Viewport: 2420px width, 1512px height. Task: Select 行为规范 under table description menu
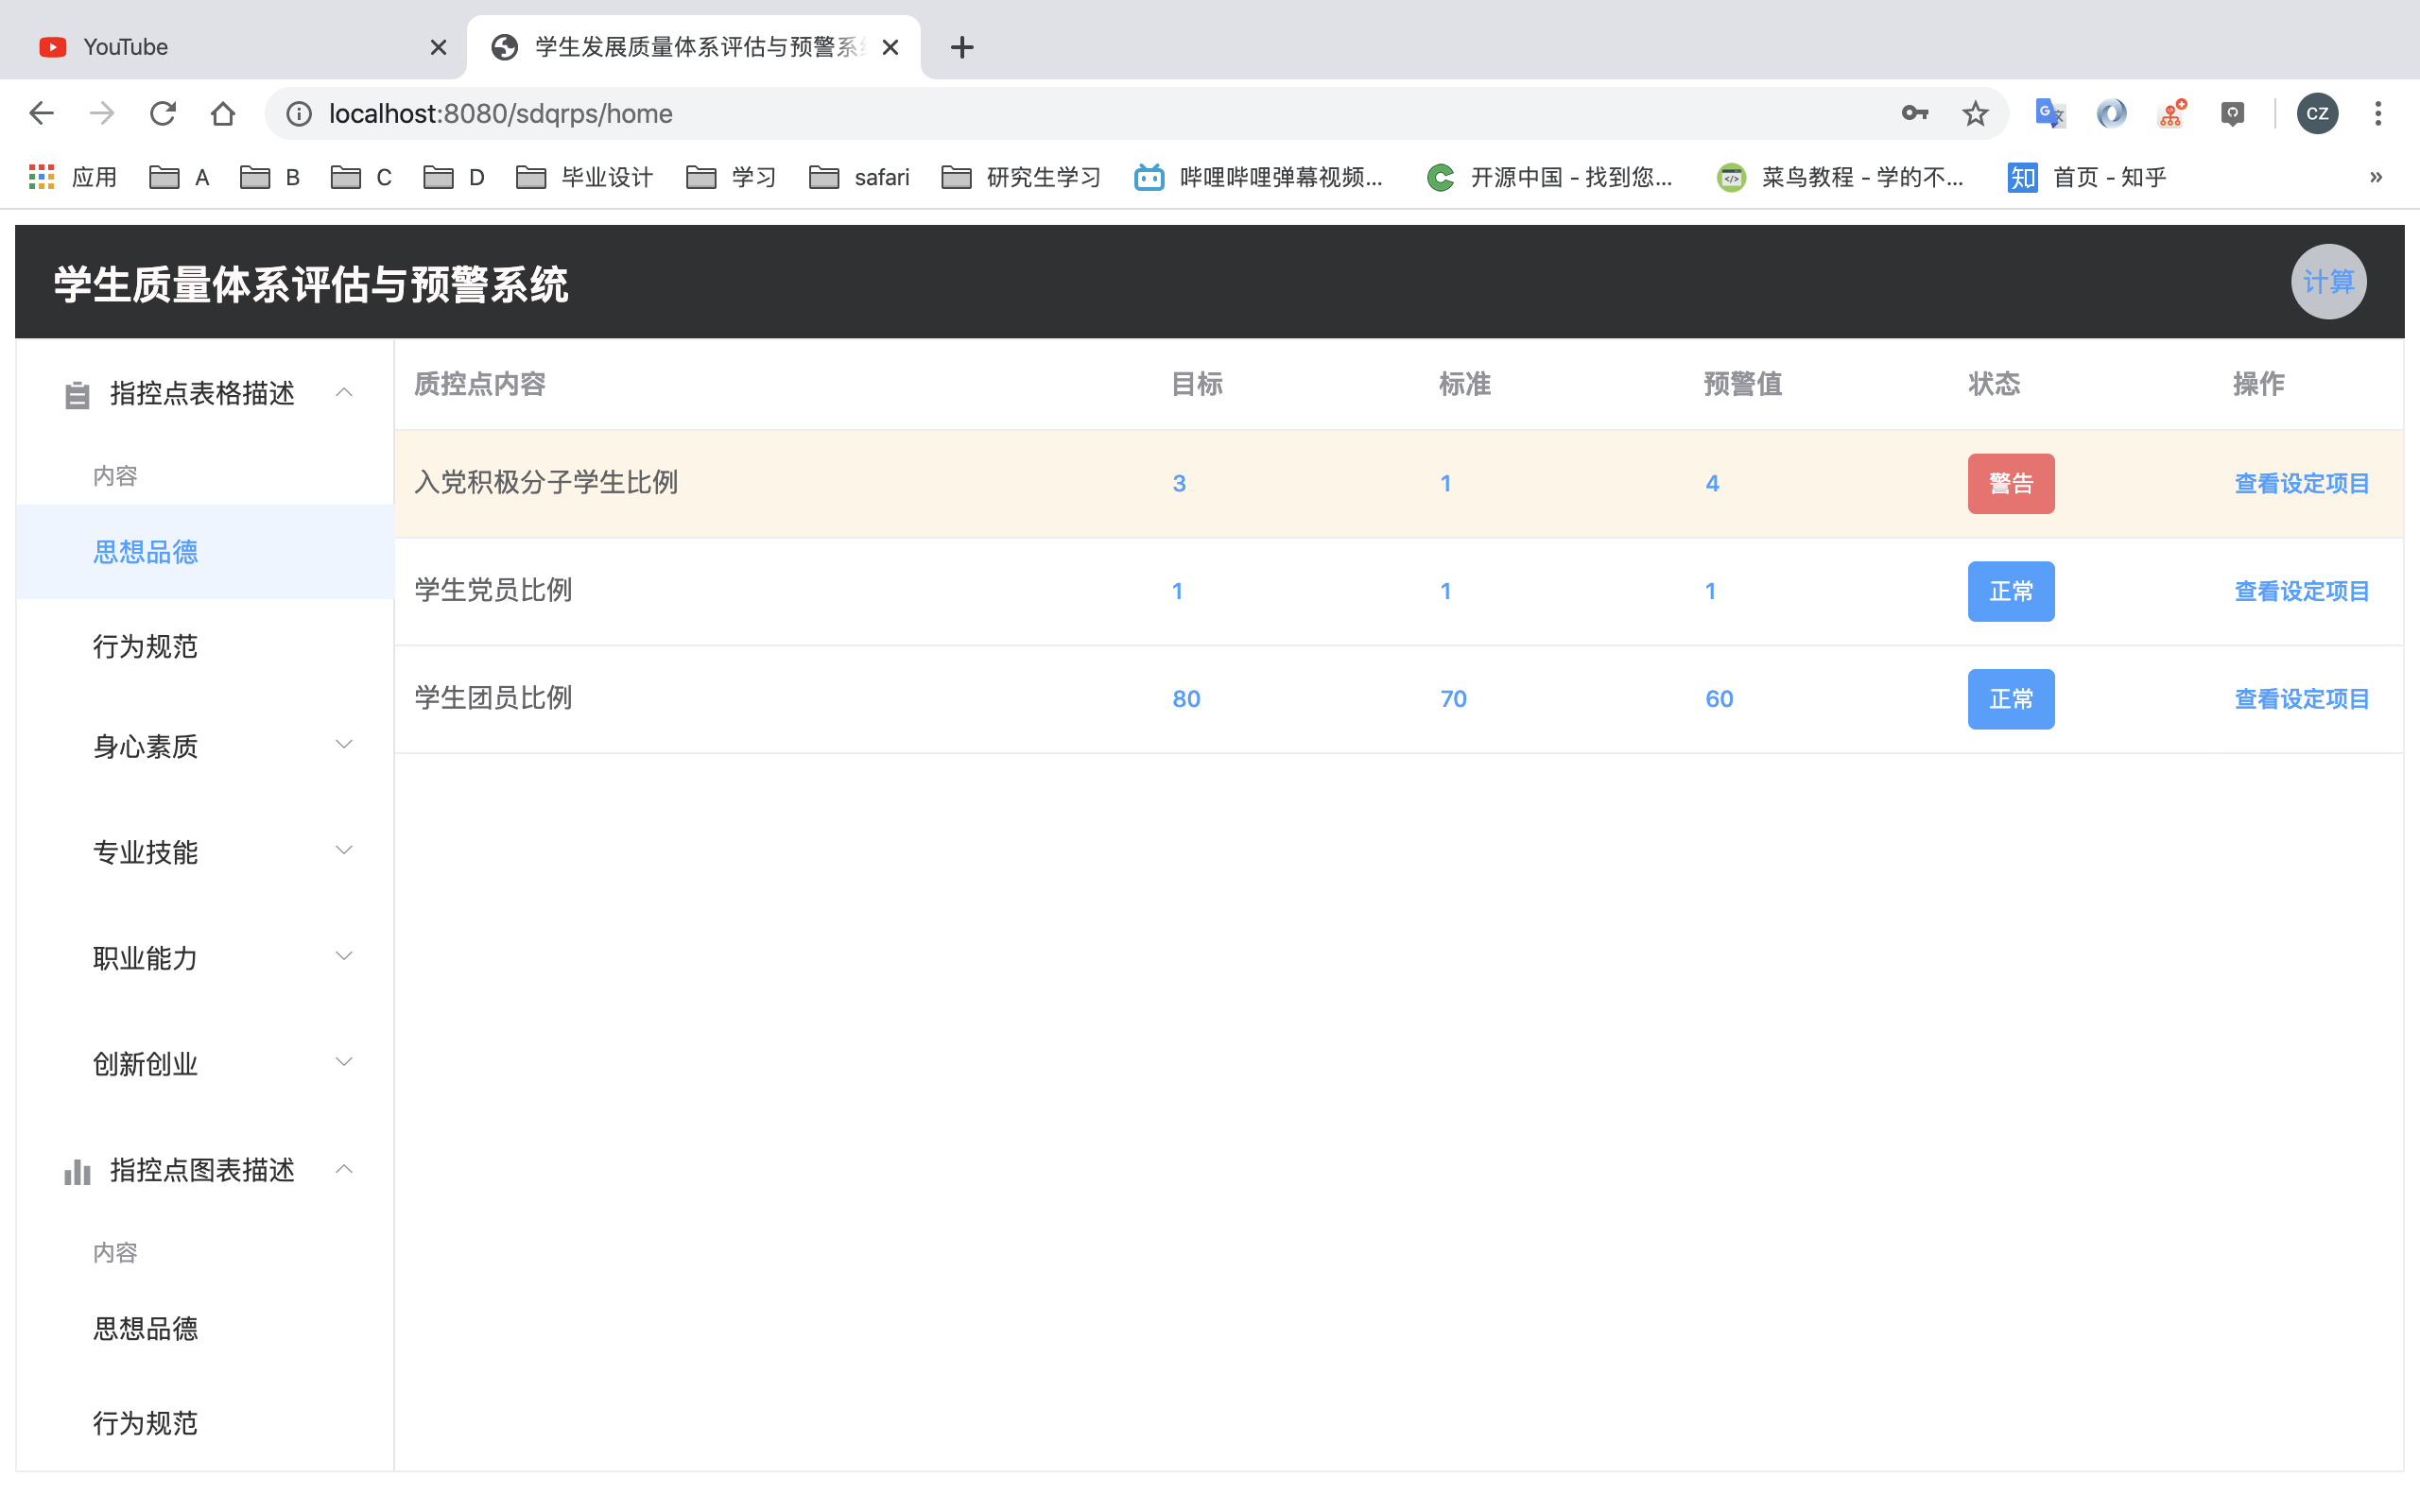(146, 647)
